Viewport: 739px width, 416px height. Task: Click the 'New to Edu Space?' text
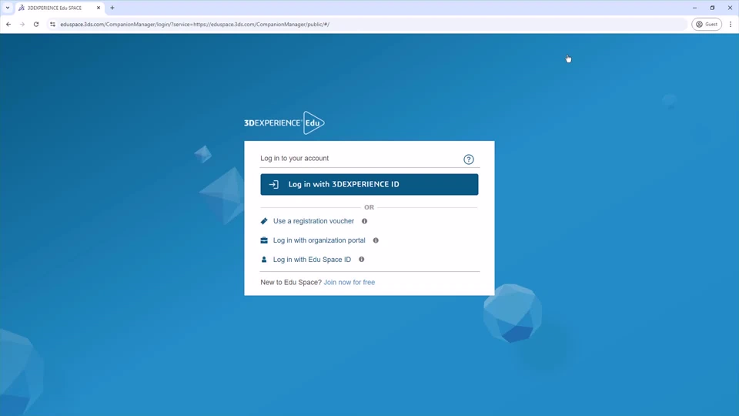291,282
